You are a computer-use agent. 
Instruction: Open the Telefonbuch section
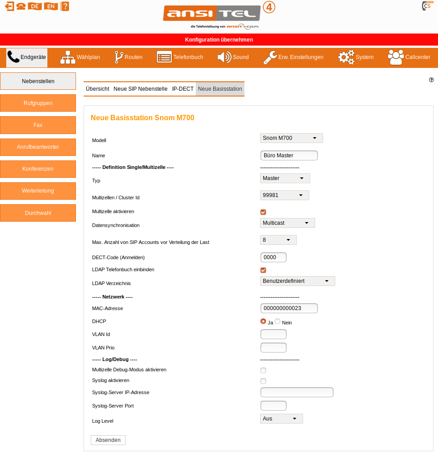180,57
